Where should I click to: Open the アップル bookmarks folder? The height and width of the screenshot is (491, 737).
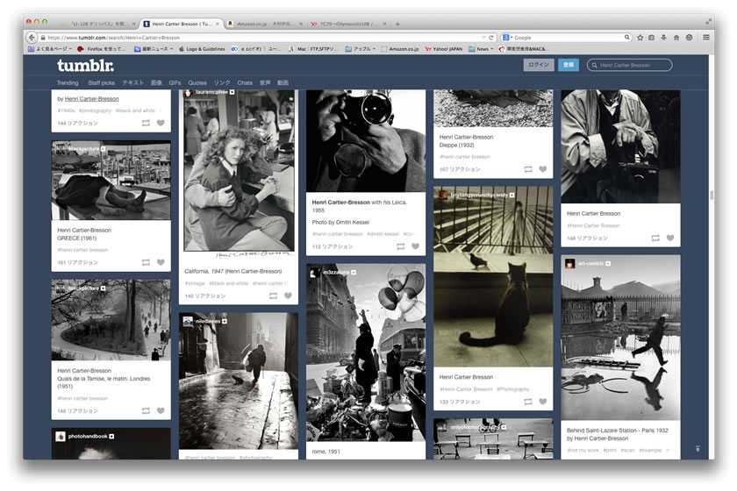tap(361, 49)
